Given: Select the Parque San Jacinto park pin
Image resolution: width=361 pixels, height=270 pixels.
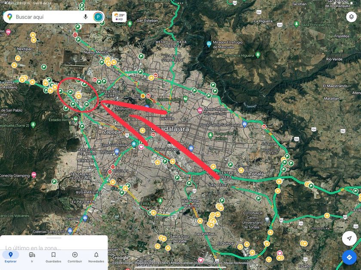Looking at the screenshot, I should (210, 135).
